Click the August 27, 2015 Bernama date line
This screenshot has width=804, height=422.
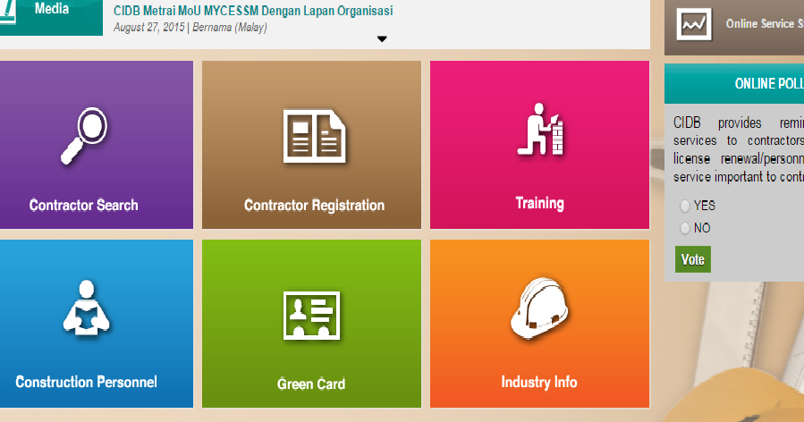tap(190, 27)
